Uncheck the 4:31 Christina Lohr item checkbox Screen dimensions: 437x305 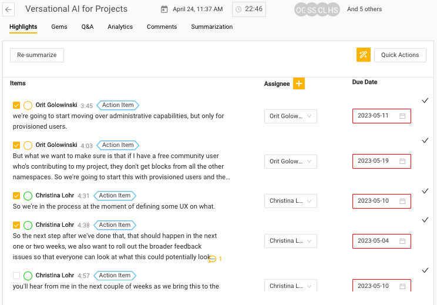(x=16, y=196)
